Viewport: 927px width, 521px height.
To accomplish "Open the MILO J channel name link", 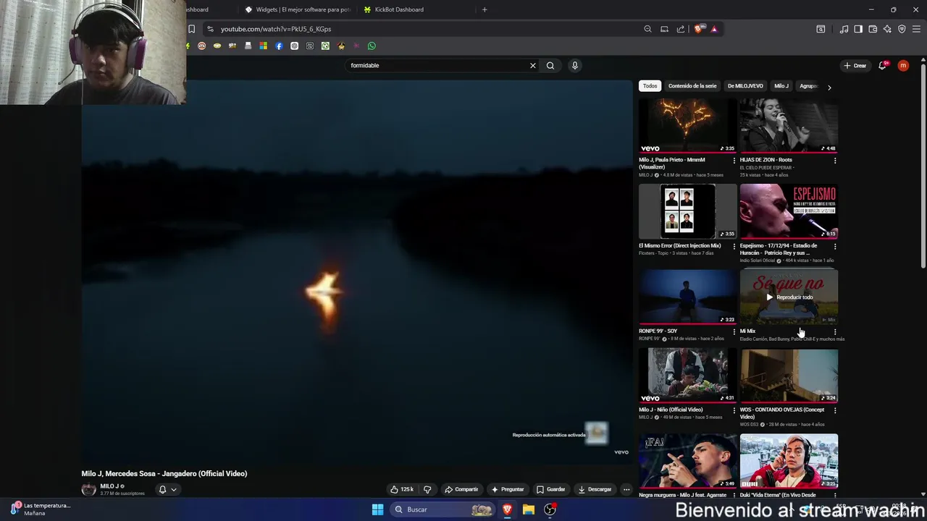I will tap(109, 486).
